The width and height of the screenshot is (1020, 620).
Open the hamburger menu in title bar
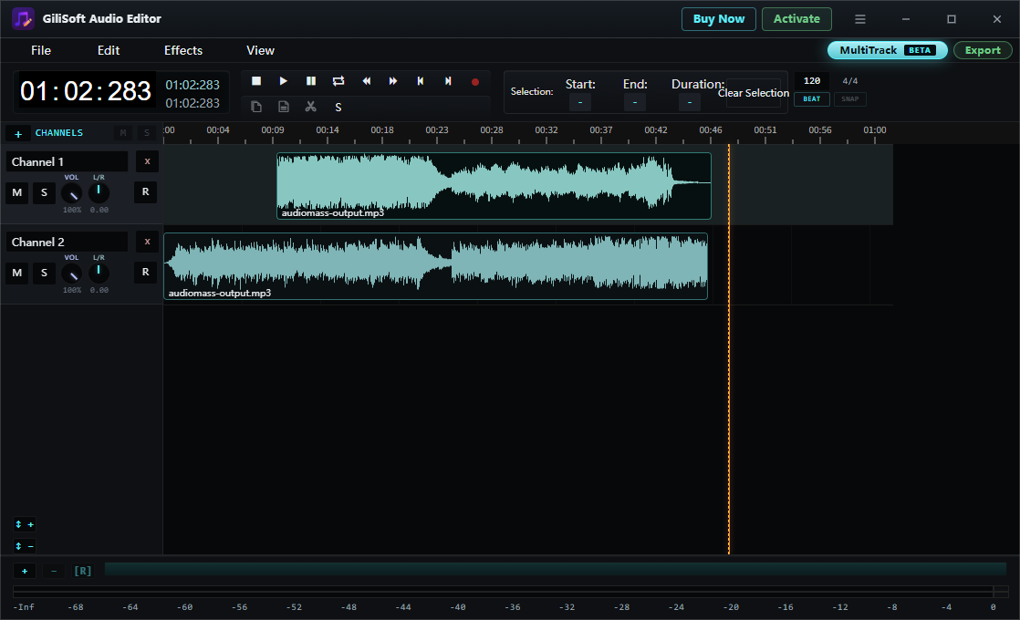[860, 19]
